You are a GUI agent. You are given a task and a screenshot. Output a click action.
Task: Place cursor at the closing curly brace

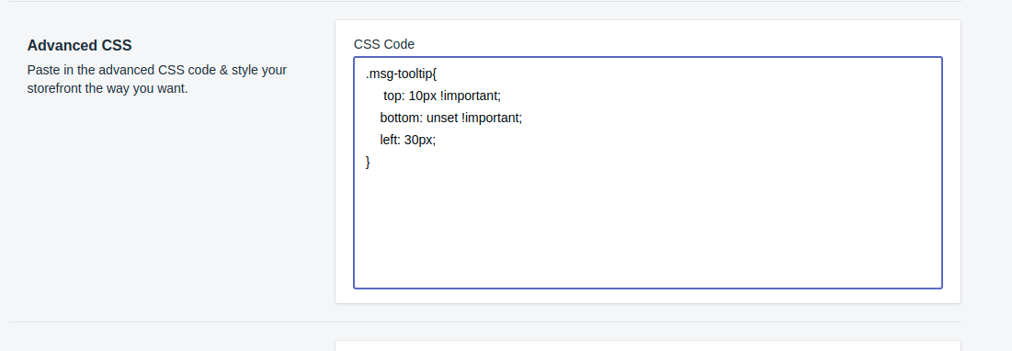[x=368, y=163]
